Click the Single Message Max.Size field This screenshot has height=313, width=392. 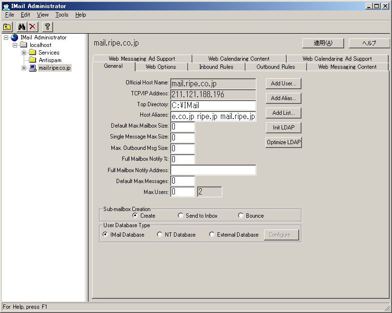[182, 138]
